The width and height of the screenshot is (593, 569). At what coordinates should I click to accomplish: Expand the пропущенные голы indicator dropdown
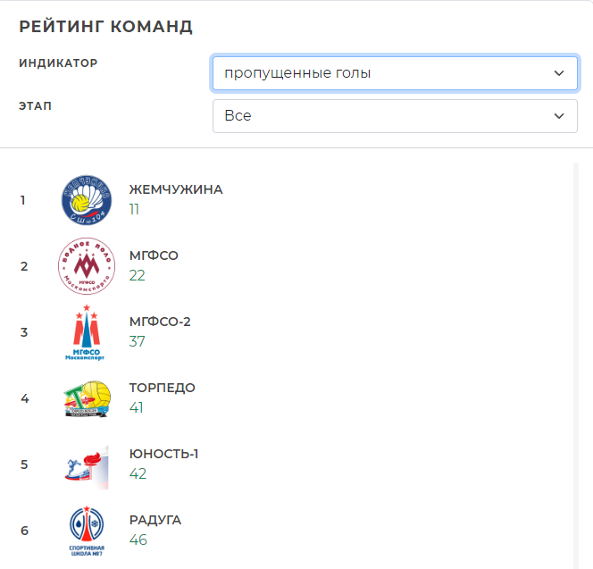pyautogui.click(x=395, y=73)
